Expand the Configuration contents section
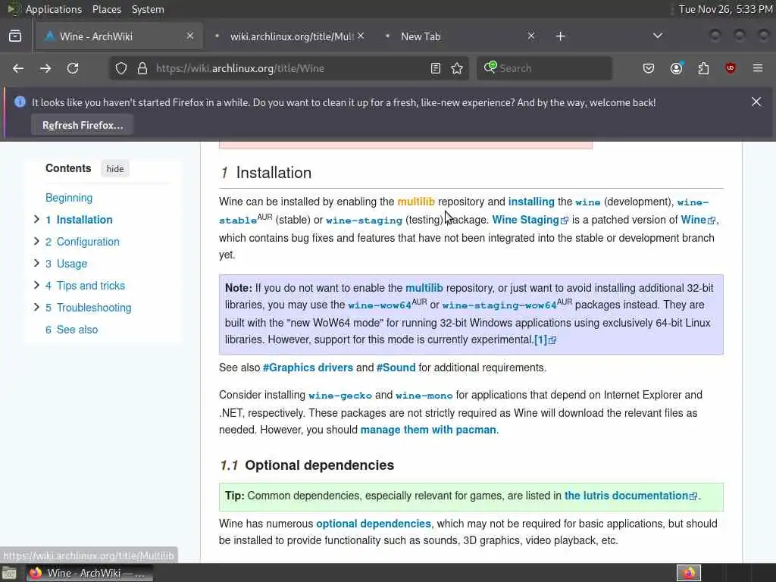The width and height of the screenshot is (776, 582). pos(36,241)
